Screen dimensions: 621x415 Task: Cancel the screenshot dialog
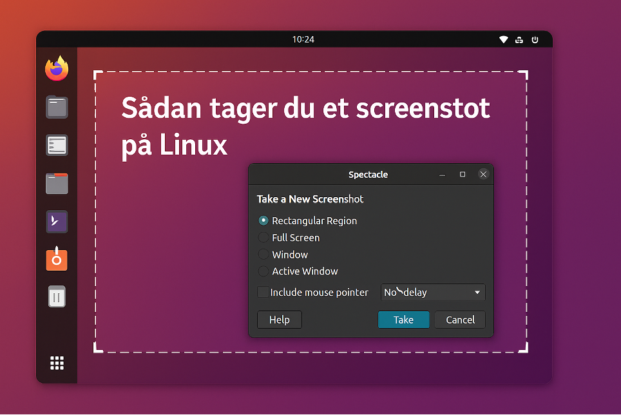coord(459,320)
